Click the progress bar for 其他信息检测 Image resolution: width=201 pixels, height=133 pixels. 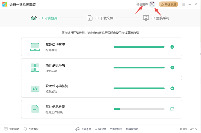(139, 109)
